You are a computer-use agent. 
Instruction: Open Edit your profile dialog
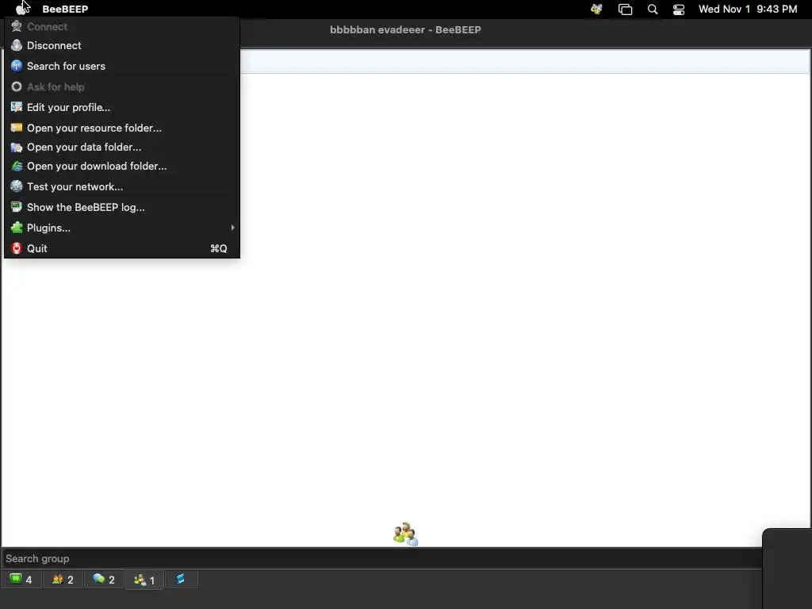(121, 107)
